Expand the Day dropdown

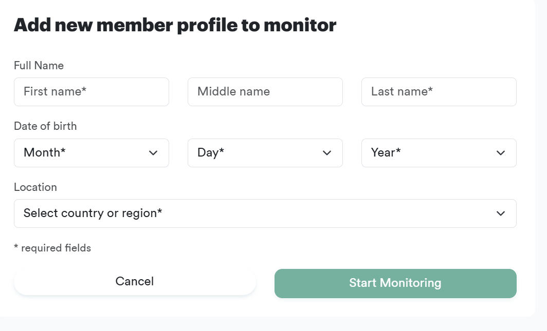point(265,153)
